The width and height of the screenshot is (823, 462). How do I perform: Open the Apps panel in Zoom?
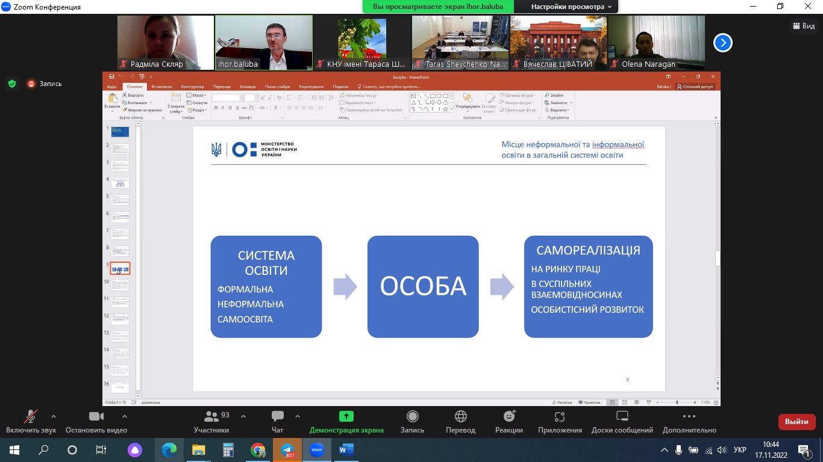click(560, 421)
